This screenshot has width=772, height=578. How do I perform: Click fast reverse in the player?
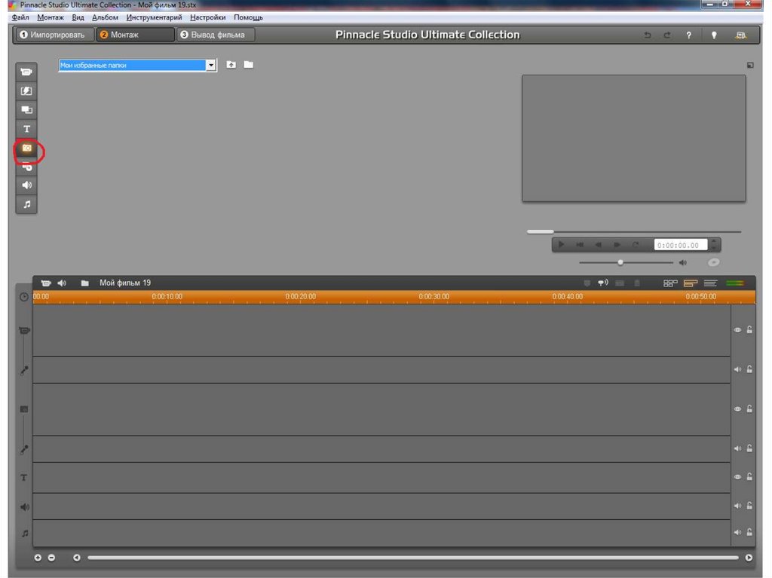tap(598, 245)
